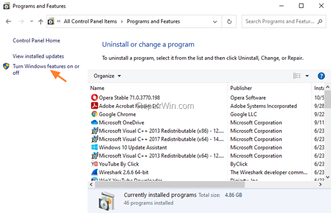Open Turn Windows features on or off
The height and width of the screenshot is (213, 331).
pyautogui.click(x=46, y=70)
